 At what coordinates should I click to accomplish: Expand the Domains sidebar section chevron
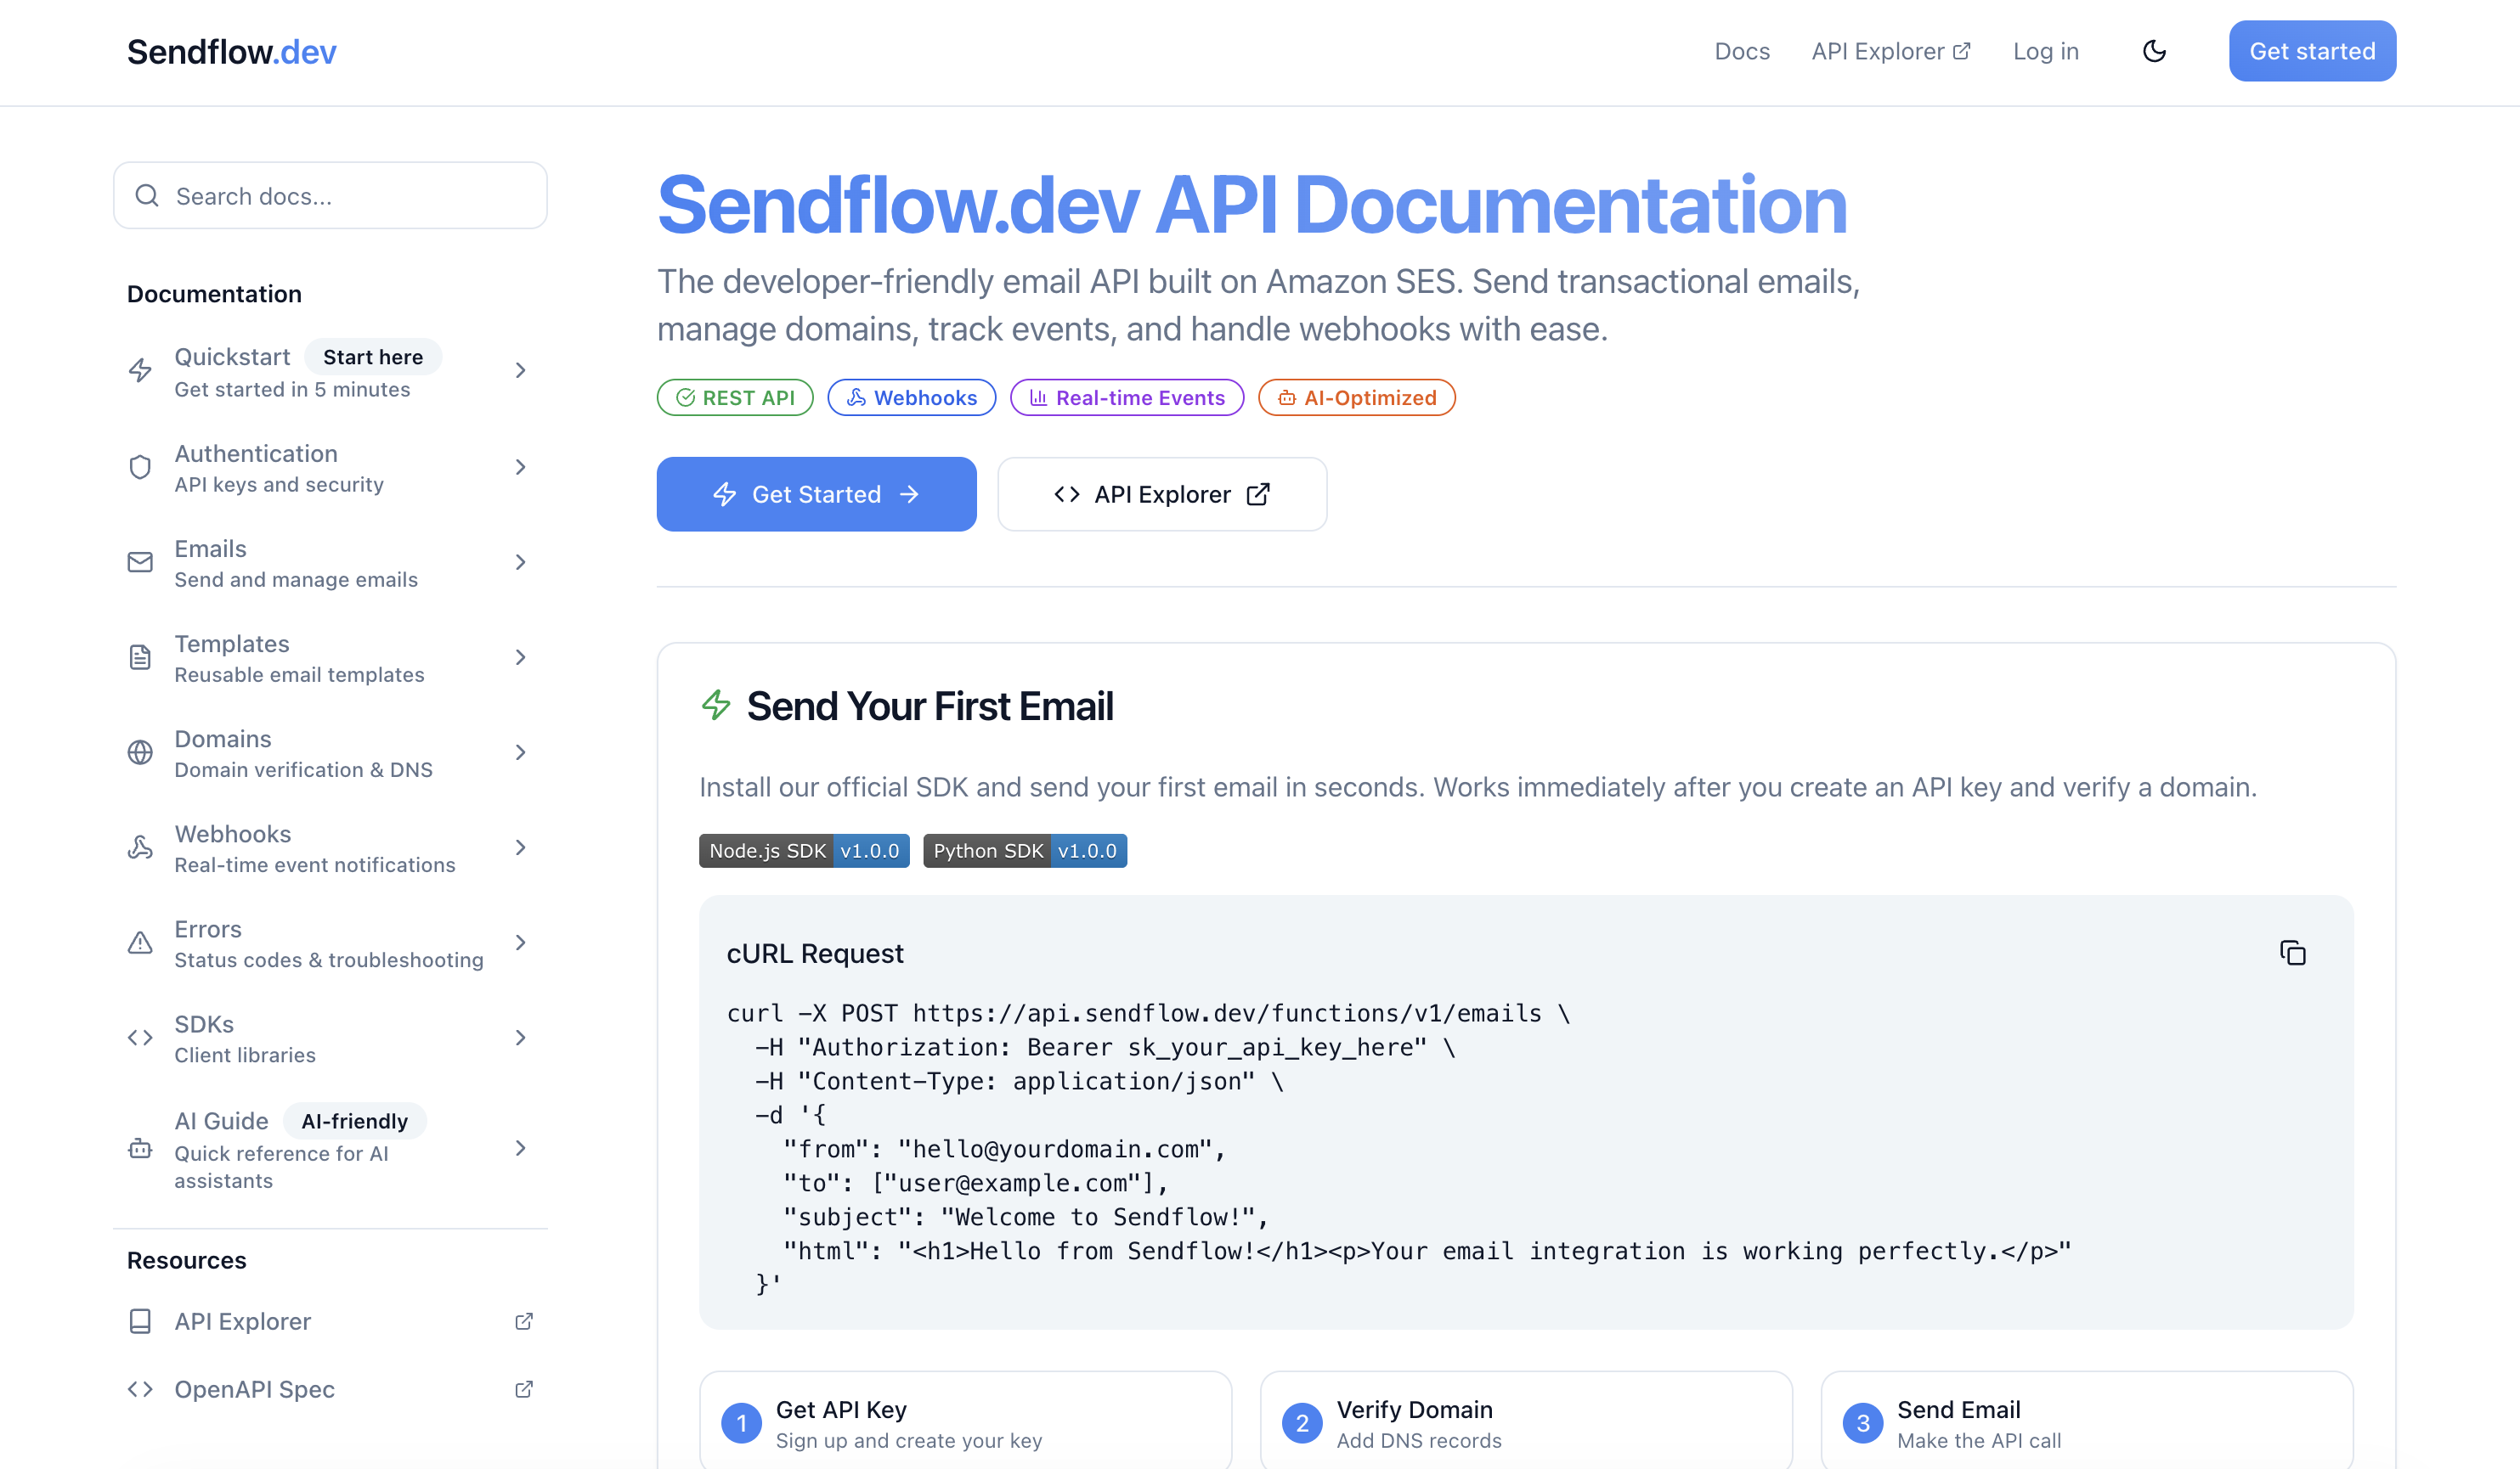pyautogui.click(x=521, y=752)
